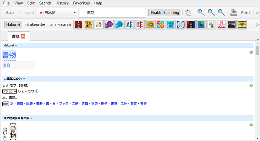Toggle the yellow 漢検 dictionary icon

point(150,25)
